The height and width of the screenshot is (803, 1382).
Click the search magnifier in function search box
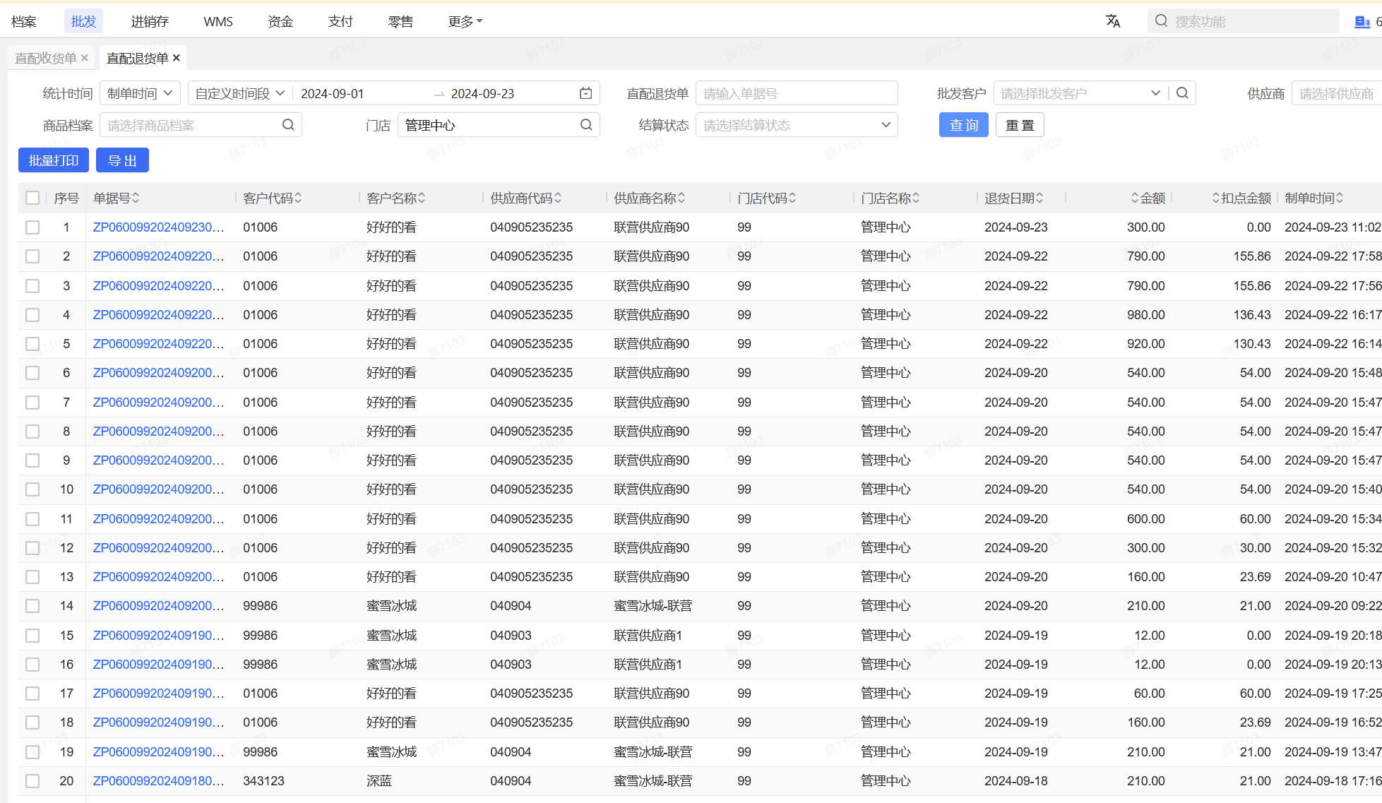click(x=1161, y=21)
